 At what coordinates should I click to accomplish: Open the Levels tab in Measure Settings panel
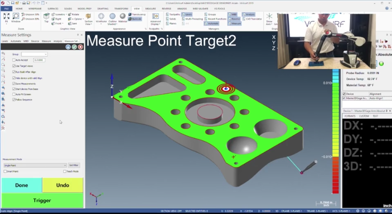(x=5, y=41)
